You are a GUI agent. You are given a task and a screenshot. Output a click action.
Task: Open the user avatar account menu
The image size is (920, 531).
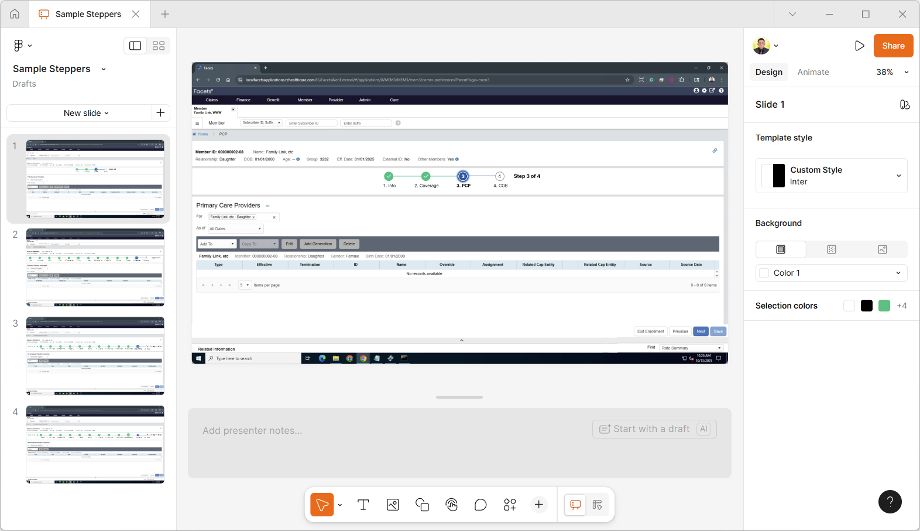point(765,46)
